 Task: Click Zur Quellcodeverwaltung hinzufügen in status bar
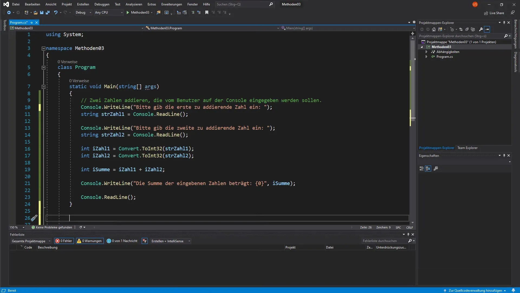475,290
